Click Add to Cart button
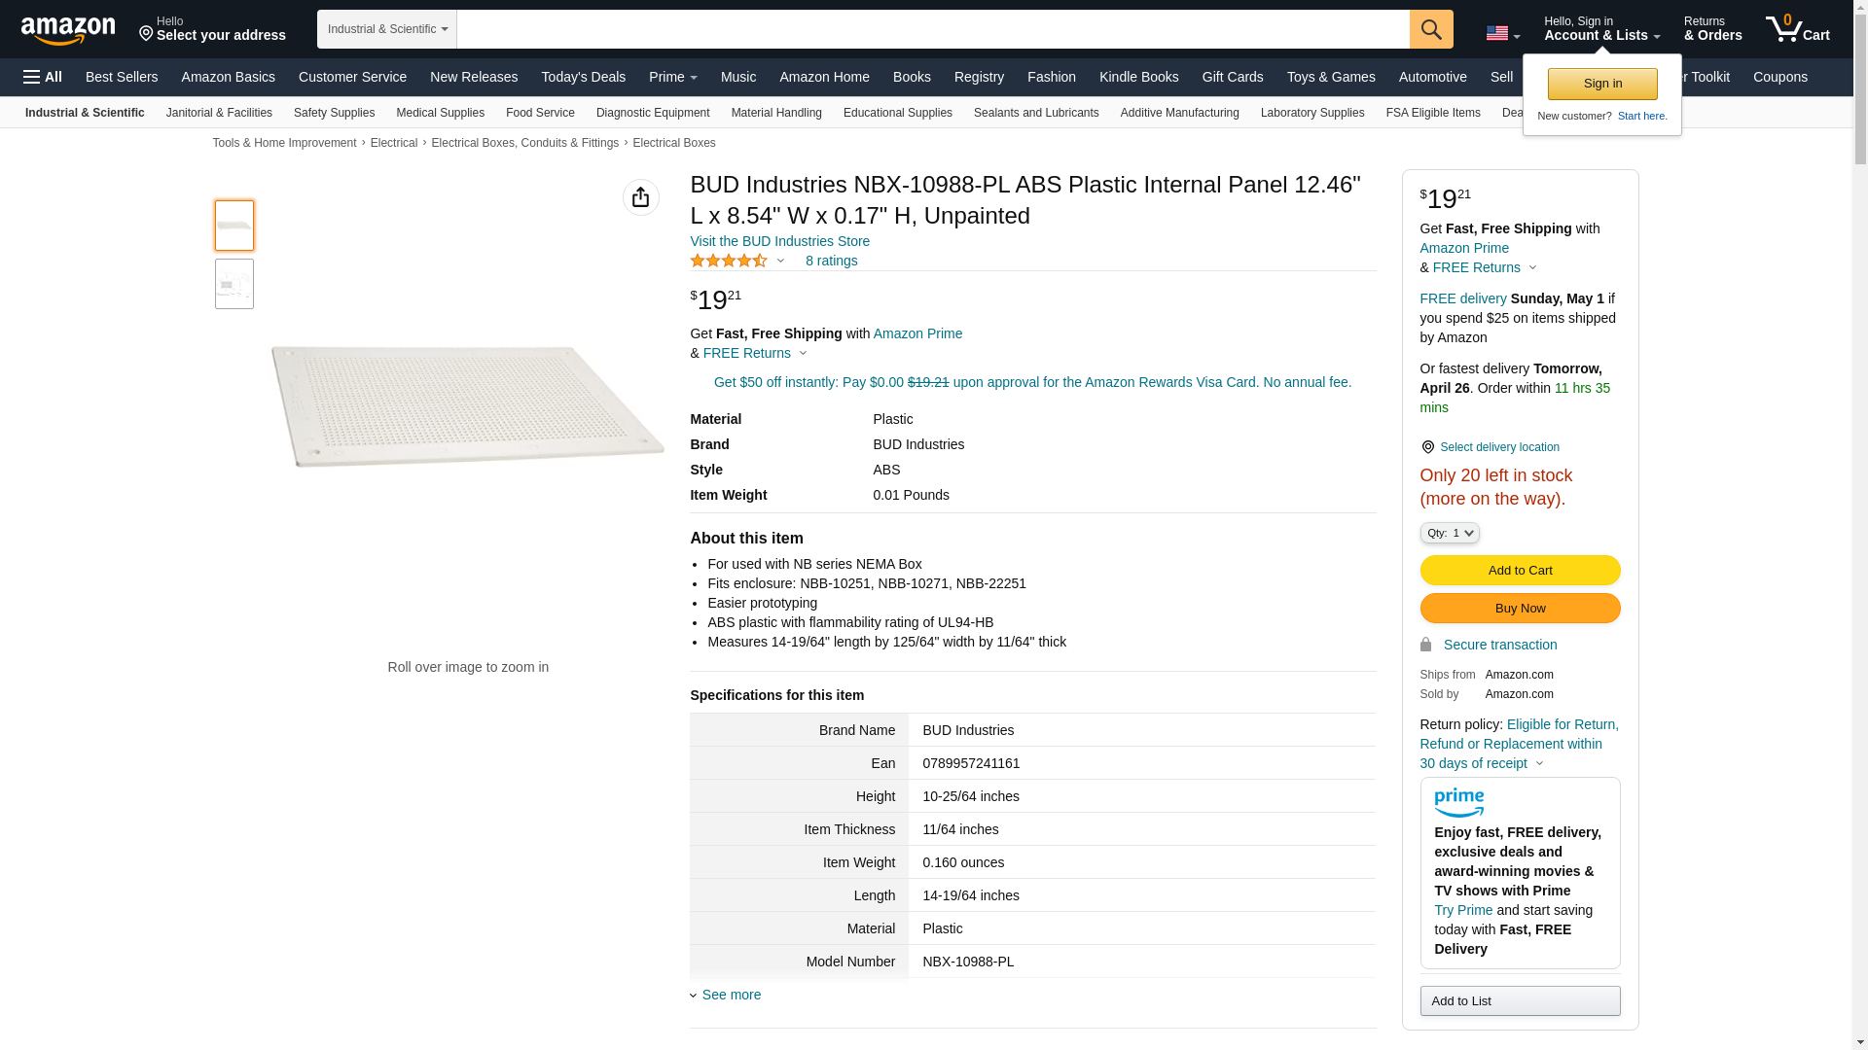Image resolution: width=1868 pixels, height=1050 pixels. 1520,570
